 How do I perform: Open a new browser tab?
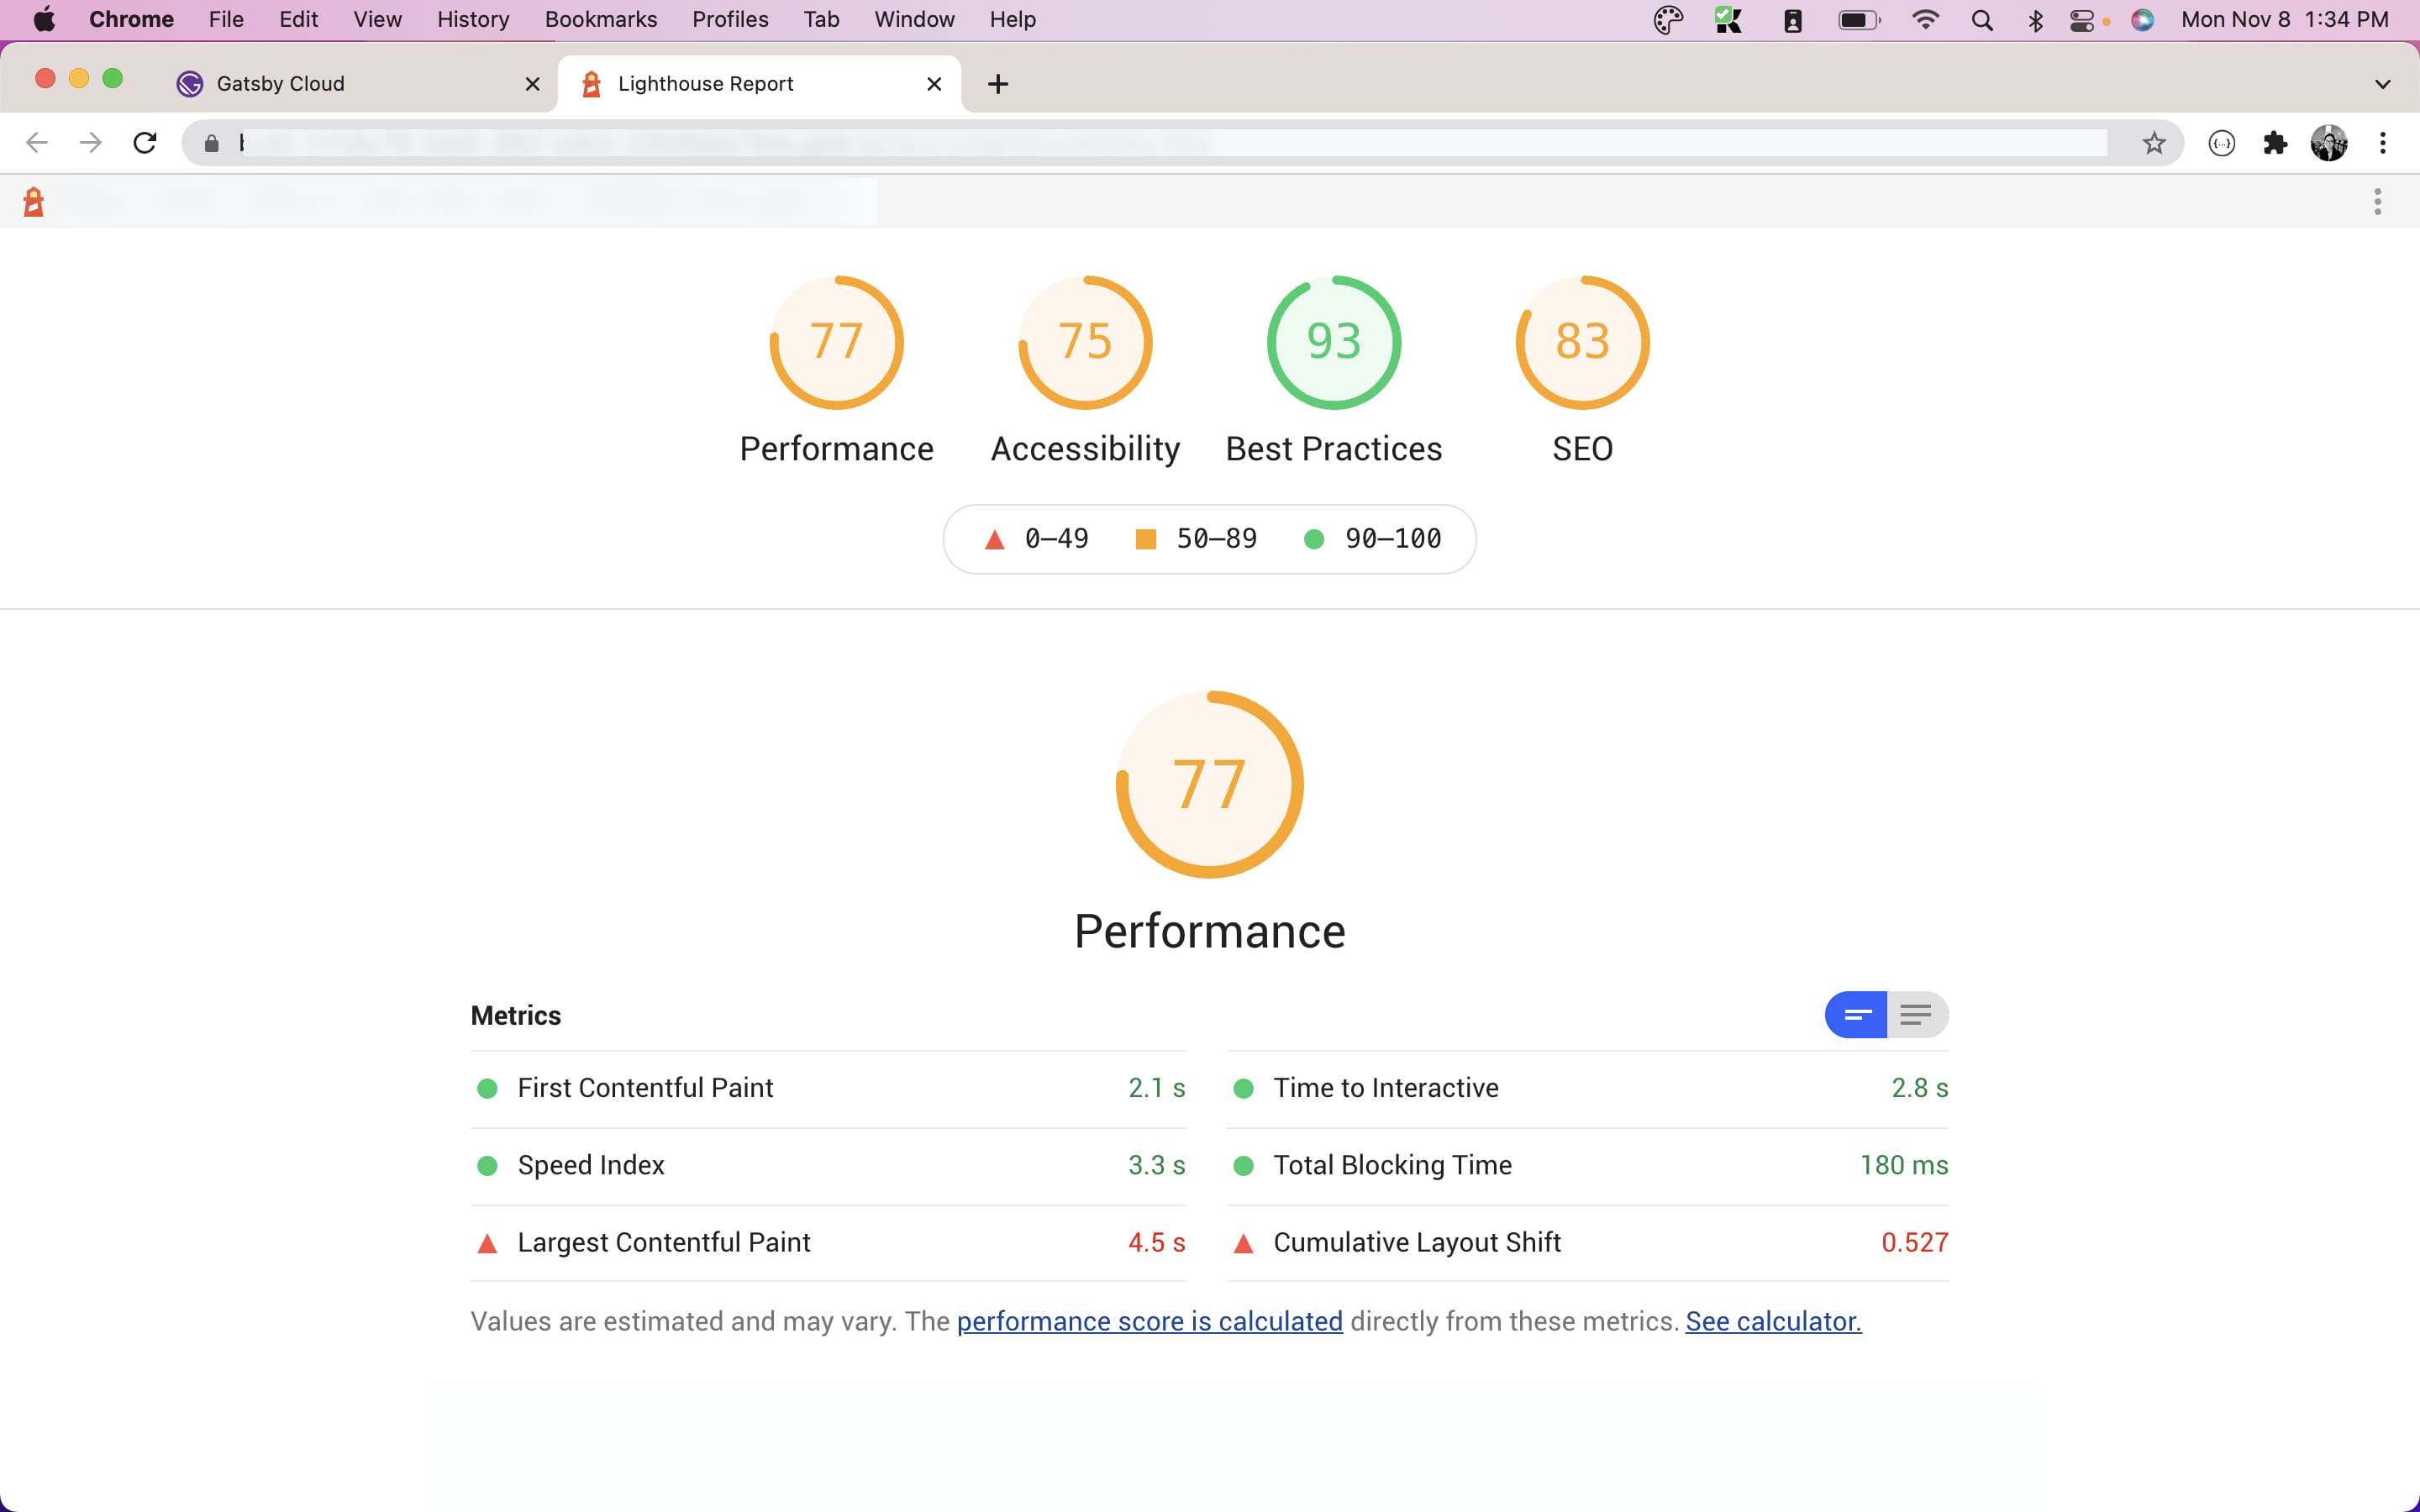(997, 84)
